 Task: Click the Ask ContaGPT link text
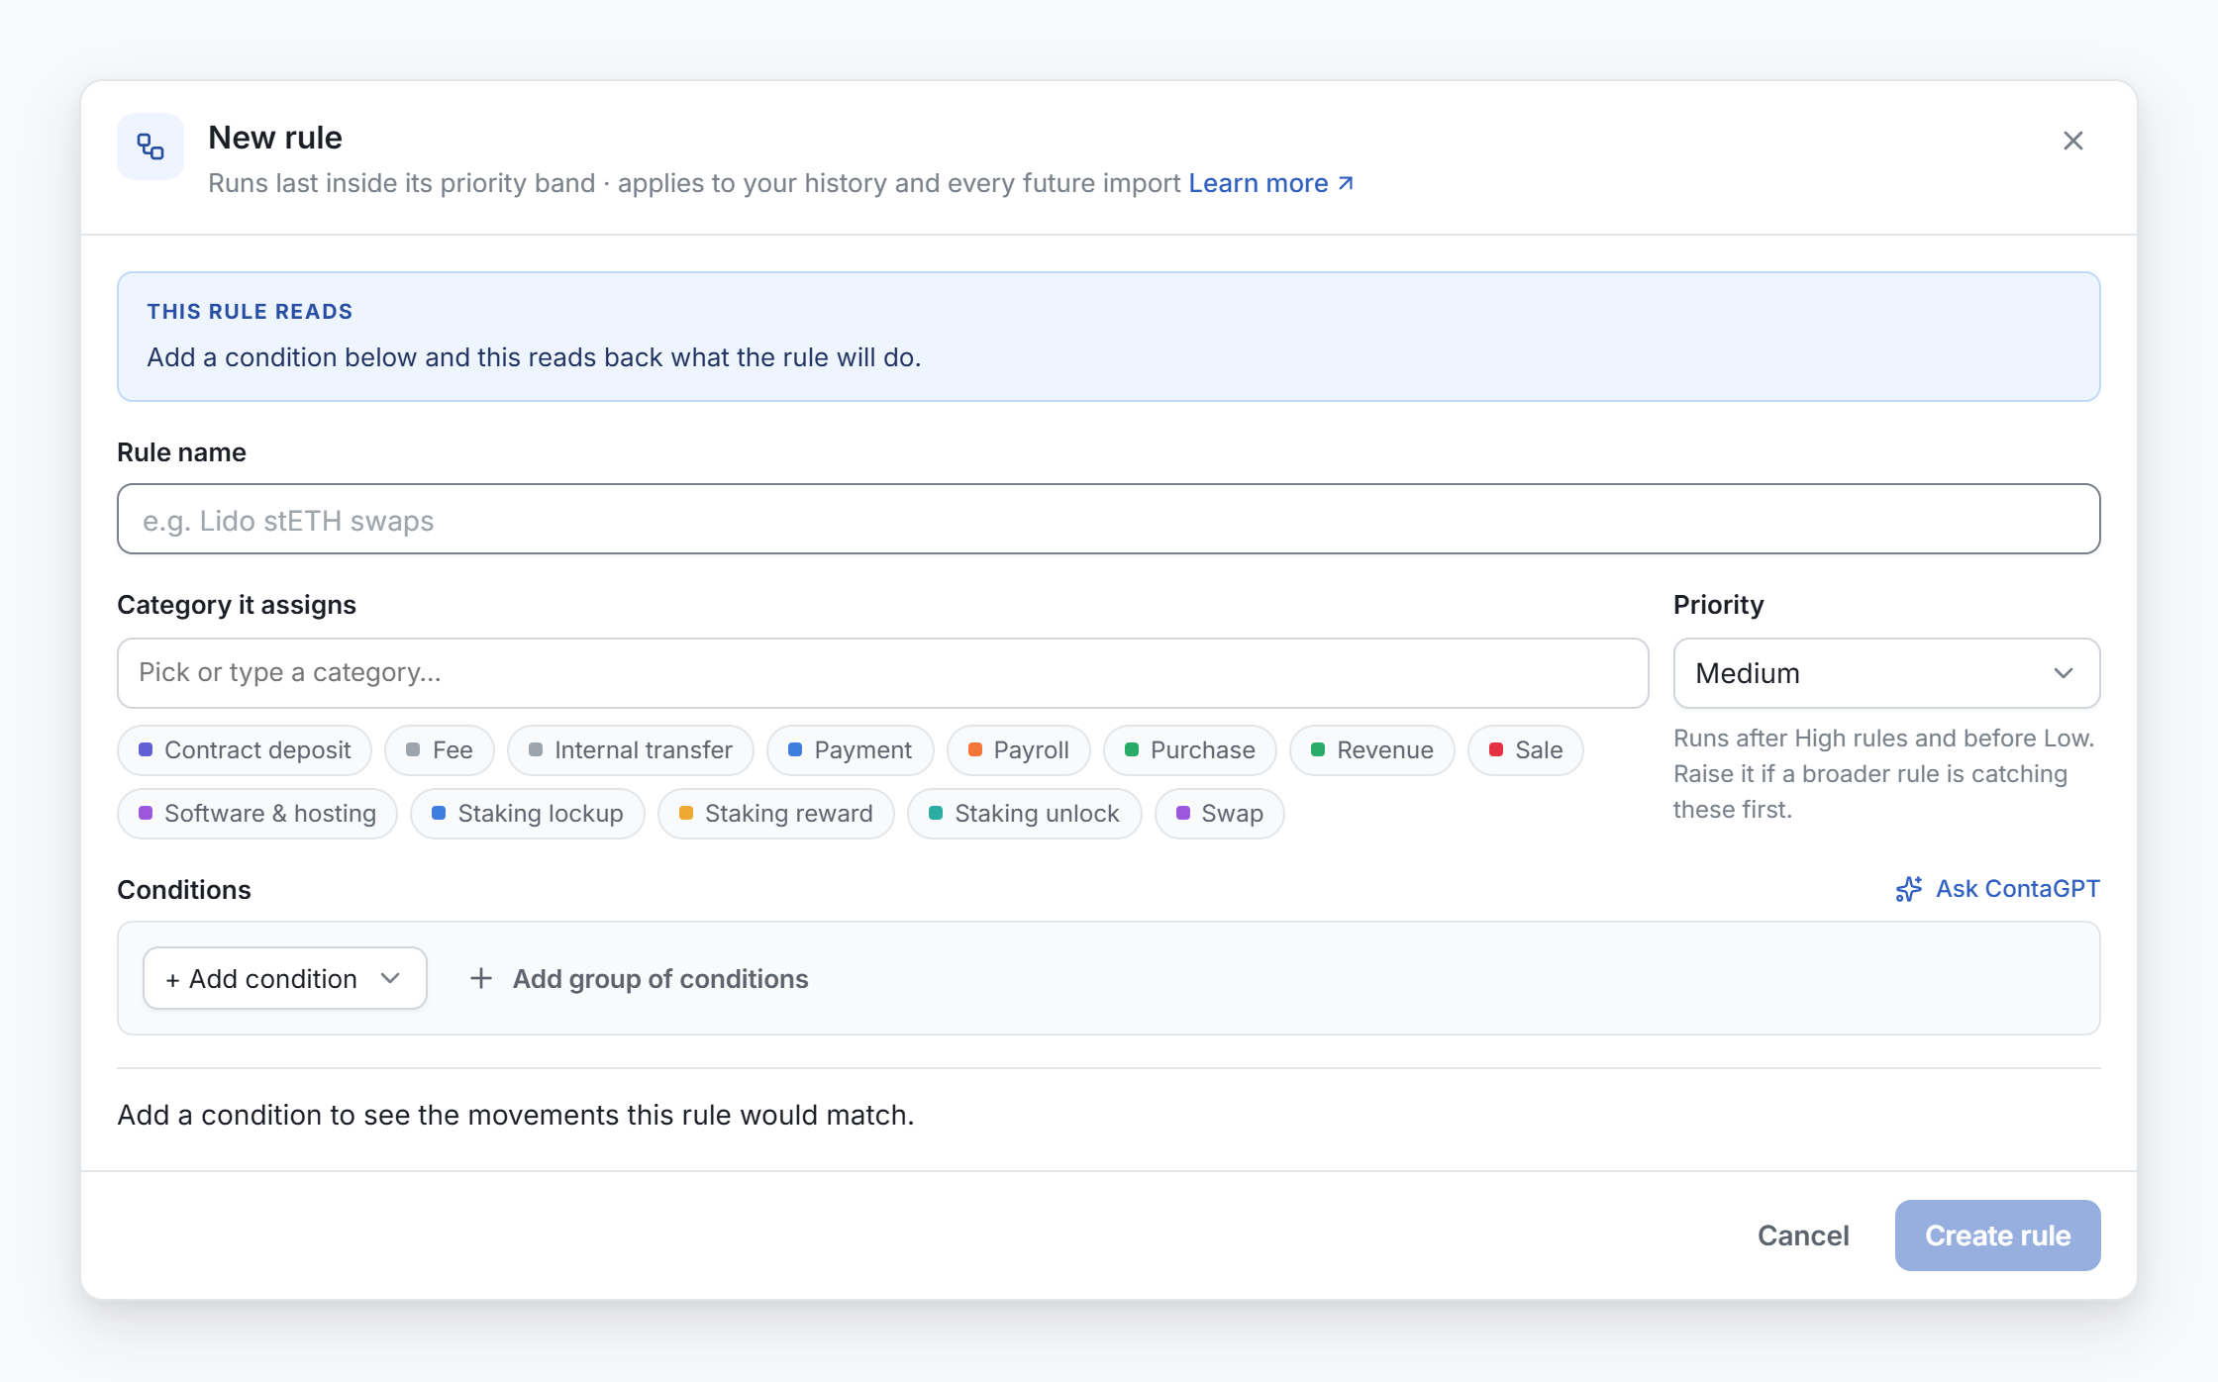coord(2018,889)
